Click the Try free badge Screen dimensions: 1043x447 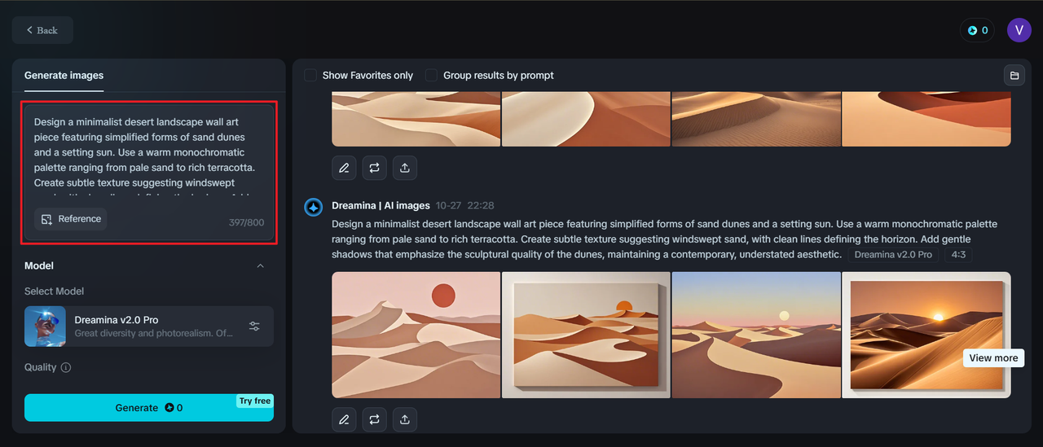(x=255, y=401)
